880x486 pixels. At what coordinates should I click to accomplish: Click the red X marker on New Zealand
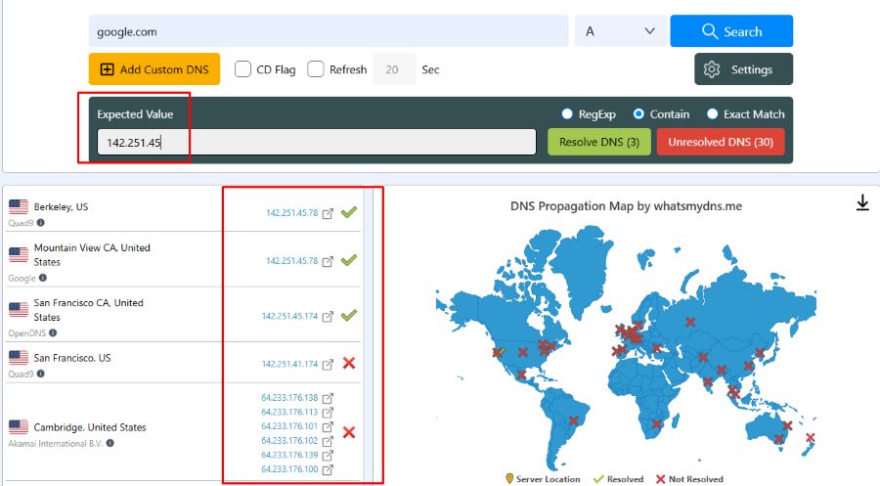(x=810, y=437)
